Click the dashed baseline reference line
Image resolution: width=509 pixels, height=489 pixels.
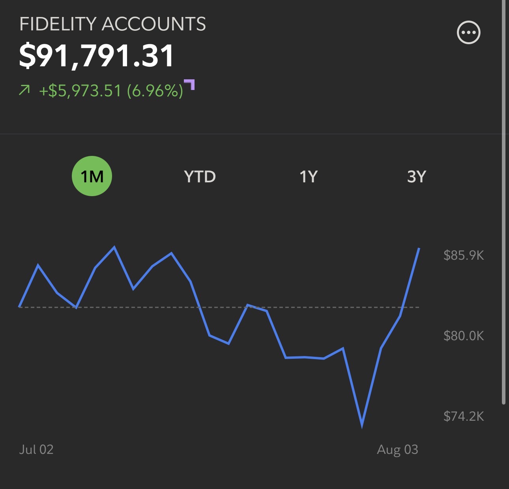[x=219, y=307]
